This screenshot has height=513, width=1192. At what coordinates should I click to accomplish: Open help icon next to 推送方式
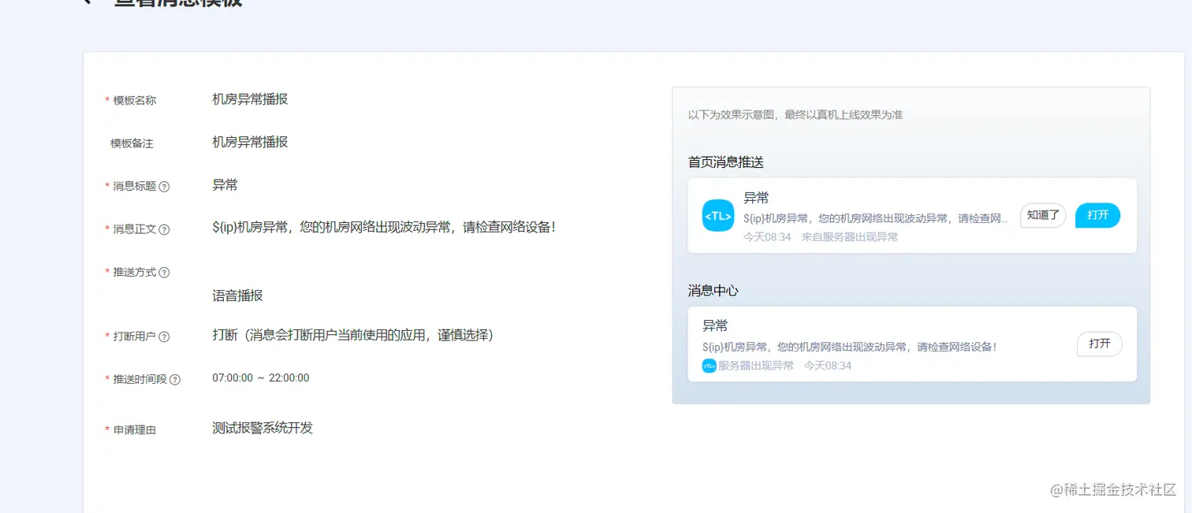click(x=164, y=273)
